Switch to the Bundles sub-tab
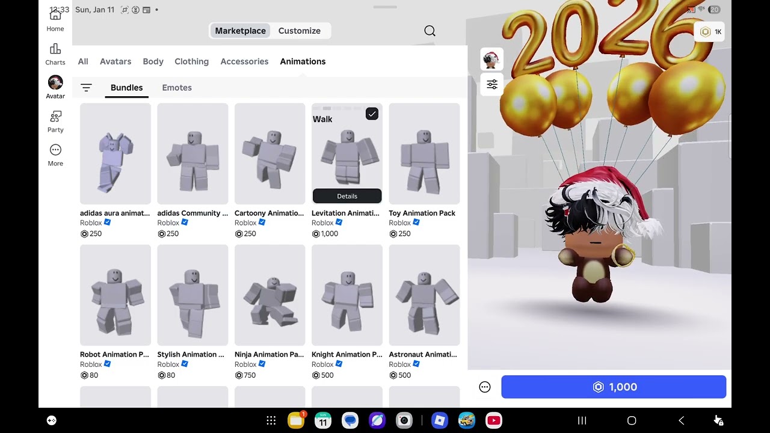This screenshot has width=770, height=433. pos(126,88)
